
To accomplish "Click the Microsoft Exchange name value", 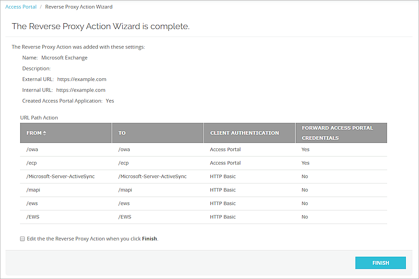I will coord(64,58).
